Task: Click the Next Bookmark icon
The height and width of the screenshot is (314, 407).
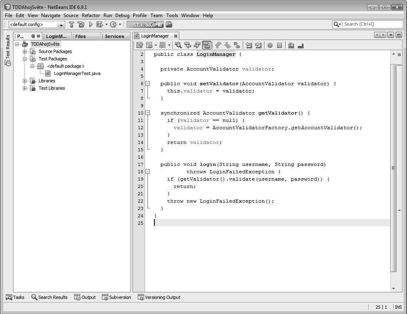Action: pyautogui.click(x=228, y=45)
